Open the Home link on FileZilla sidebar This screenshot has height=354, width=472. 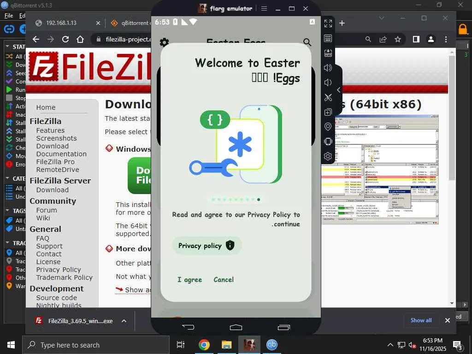pyautogui.click(x=46, y=107)
